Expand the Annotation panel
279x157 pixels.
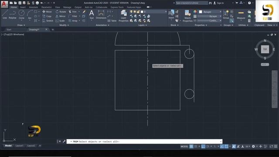[x=102, y=25]
